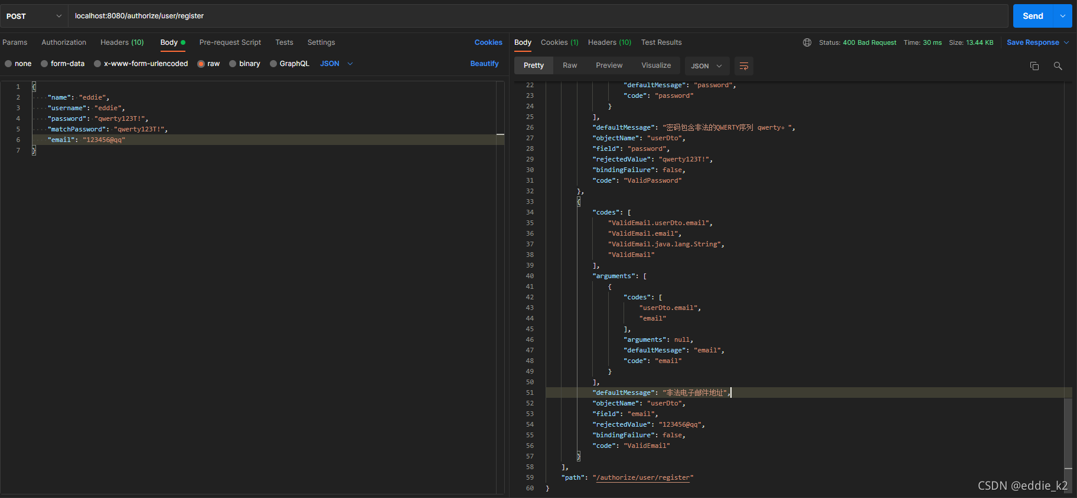Click the response size 13.44 KB
Screen dimensions: 1077x498
coord(980,42)
